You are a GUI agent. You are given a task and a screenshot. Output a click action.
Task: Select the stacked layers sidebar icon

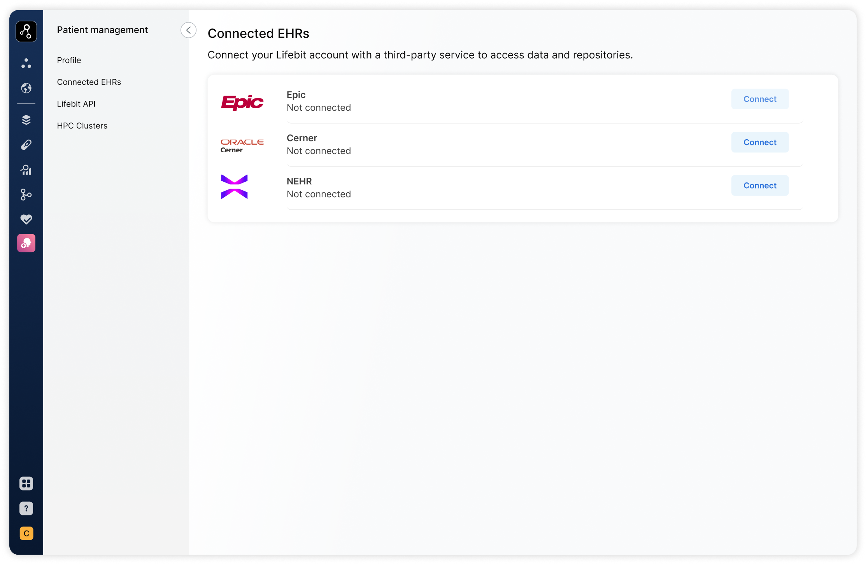click(26, 120)
